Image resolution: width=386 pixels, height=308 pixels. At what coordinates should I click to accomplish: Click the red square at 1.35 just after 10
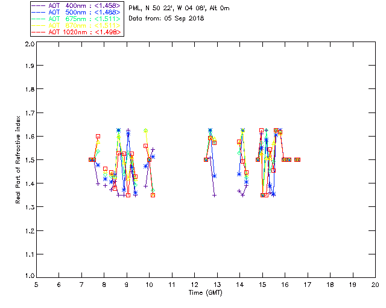153,195
